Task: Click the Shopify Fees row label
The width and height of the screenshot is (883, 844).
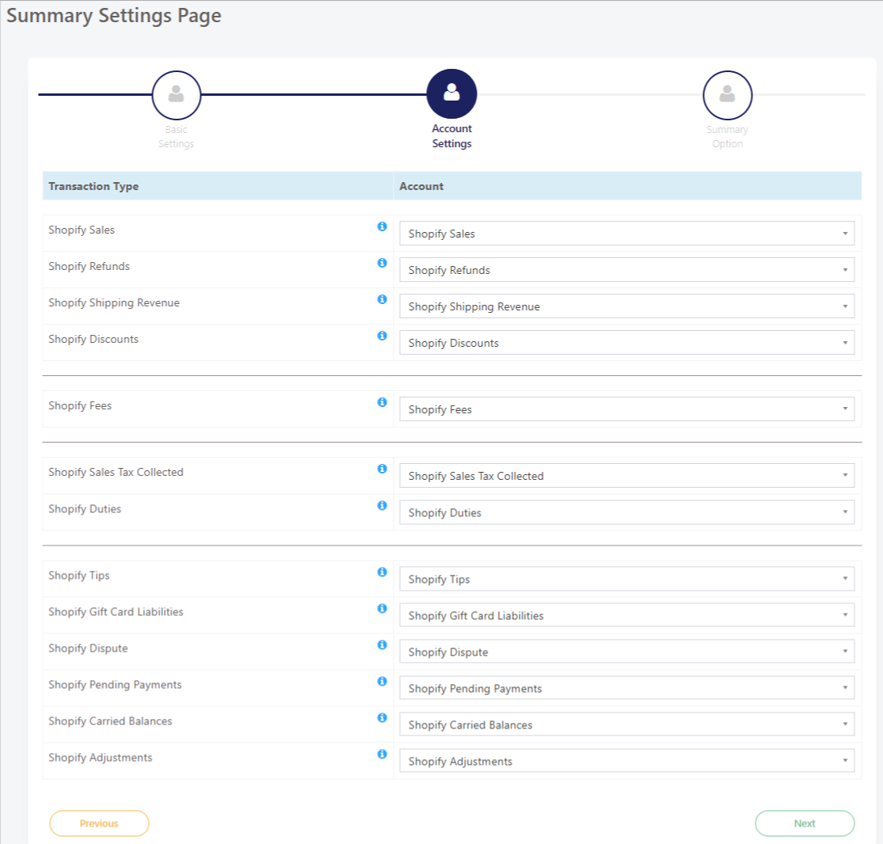Action: point(80,406)
